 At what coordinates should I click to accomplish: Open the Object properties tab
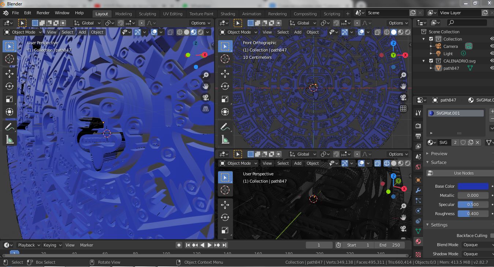click(x=418, y=180)
